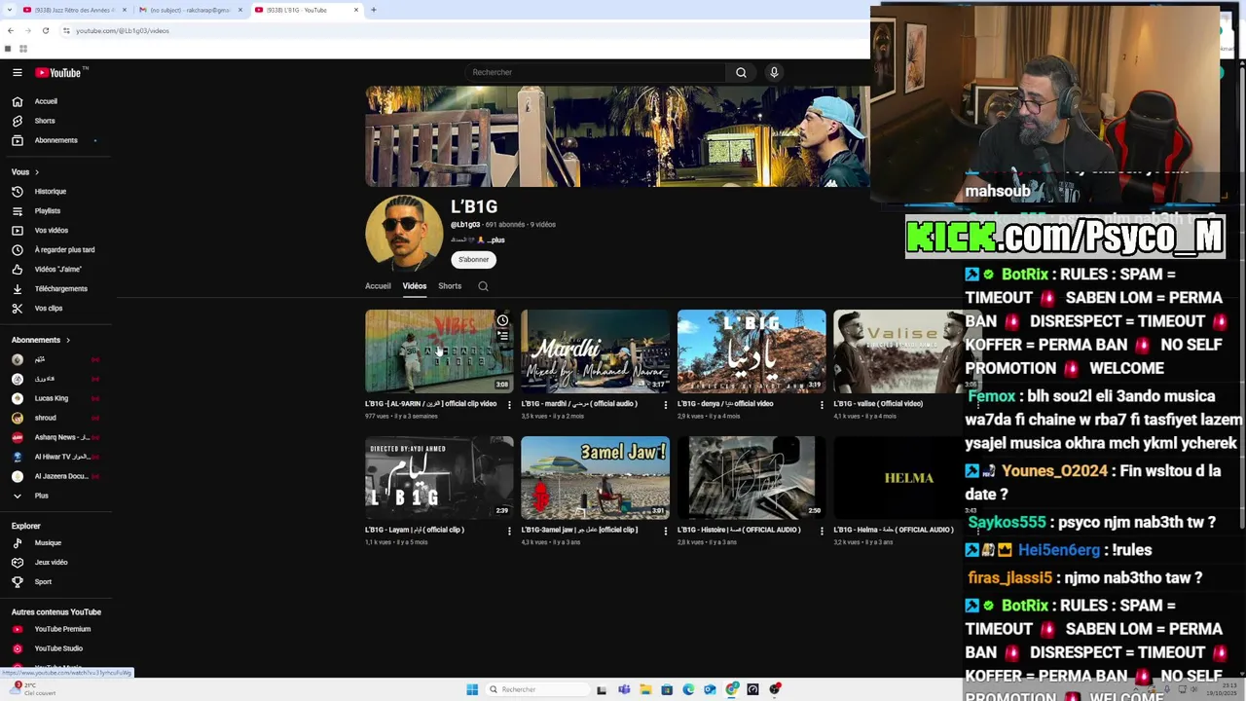Click Watch later clock on AL-9ARIN thumbnail
The image size is (1246, 701).
click(x=502, y=320)
